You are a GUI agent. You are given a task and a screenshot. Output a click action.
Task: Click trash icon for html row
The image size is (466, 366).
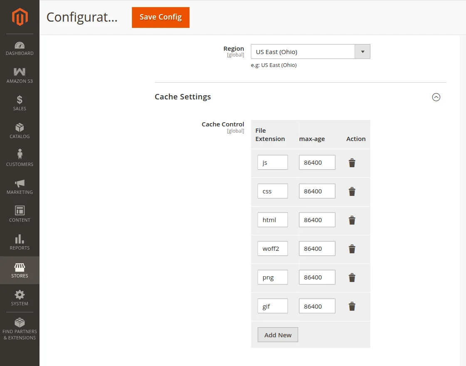tap(352, 220)
